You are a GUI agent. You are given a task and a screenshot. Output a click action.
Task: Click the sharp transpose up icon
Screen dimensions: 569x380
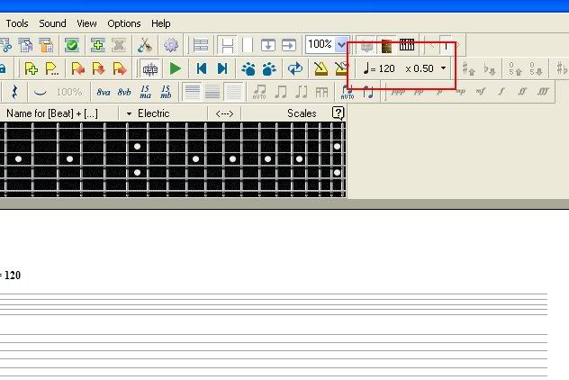click(x=468, y=68)
